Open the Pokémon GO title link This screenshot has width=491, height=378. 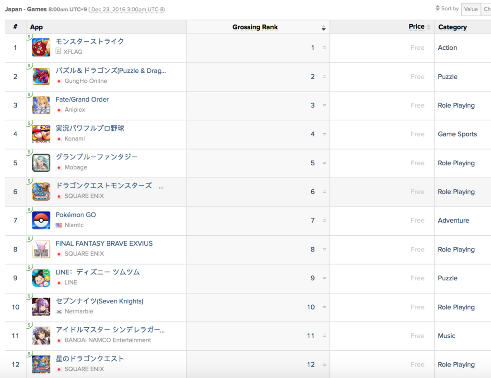tap(76, 215)
